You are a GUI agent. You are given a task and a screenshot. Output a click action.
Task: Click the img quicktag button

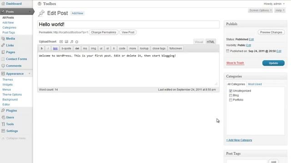[x=93, y=48]
